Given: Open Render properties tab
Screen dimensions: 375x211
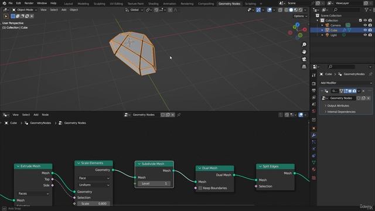Looking at the screenshot, I should pyautogui.click(x=314, y=84).
